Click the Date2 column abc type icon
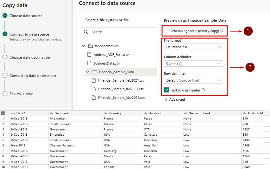Screen dimensions: 270x169 click(x=13, y=113)
